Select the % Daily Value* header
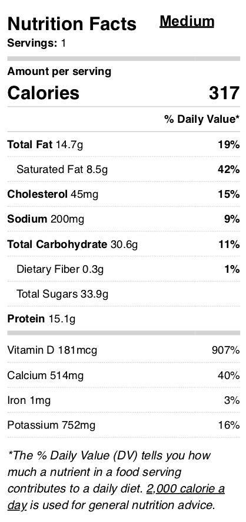Screen dimensions: 246x522 point(202,119)
